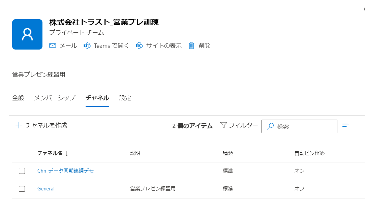Click the Teams logo icon
Screen dimensions: 365x214
[87, 45]
